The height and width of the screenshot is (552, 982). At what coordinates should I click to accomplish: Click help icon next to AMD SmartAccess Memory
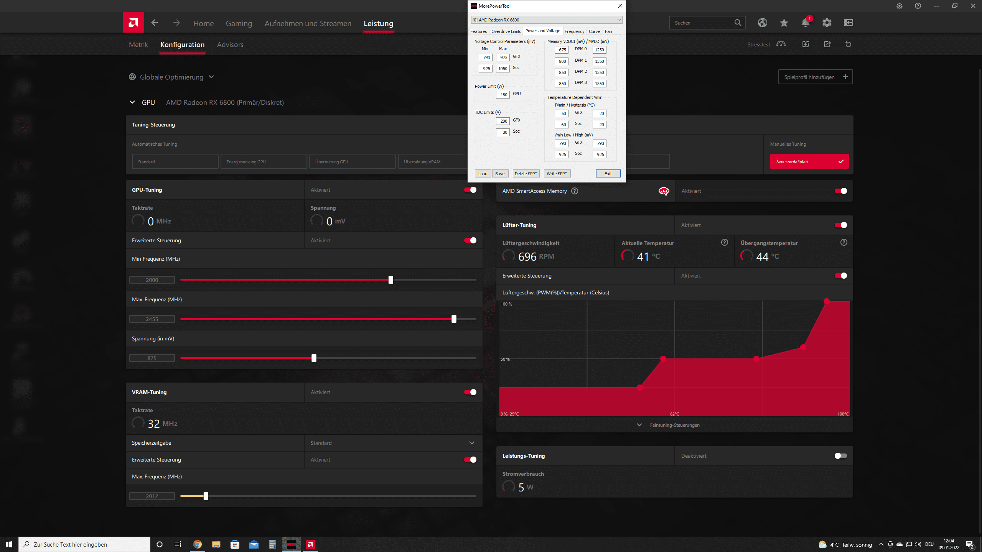pyautogui.click(x=575, y=191)
